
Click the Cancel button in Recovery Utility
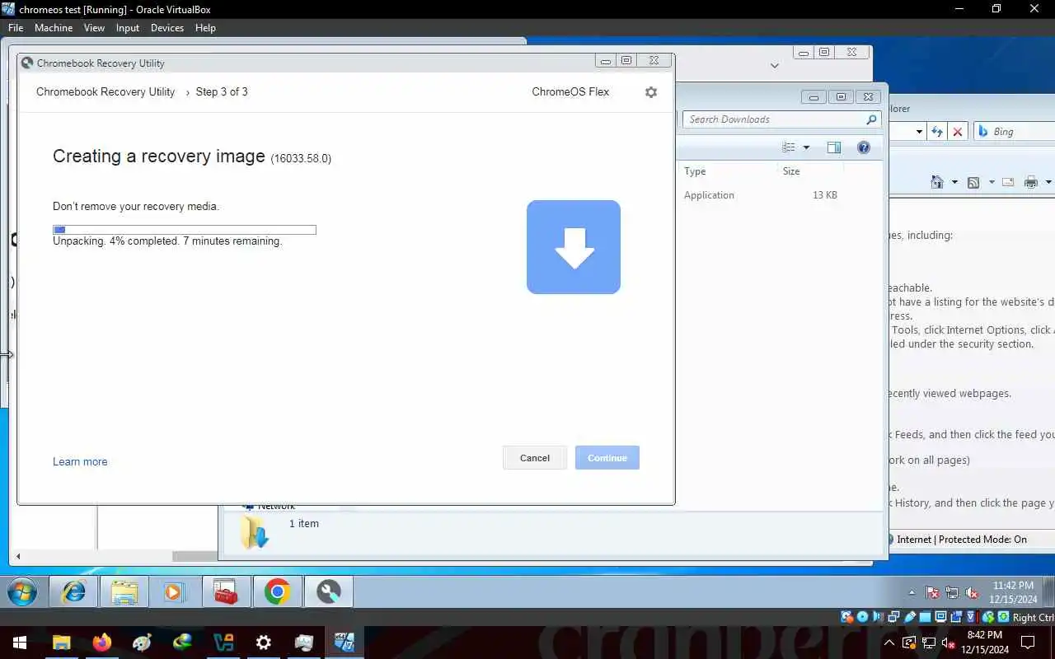coord(535,458)
